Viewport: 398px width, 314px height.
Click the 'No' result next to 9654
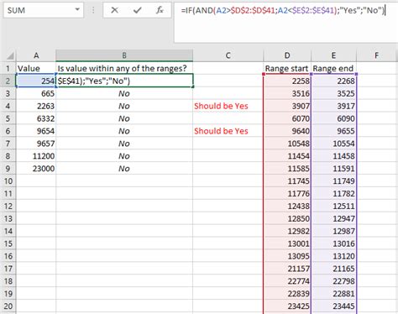tap(124, 131)
